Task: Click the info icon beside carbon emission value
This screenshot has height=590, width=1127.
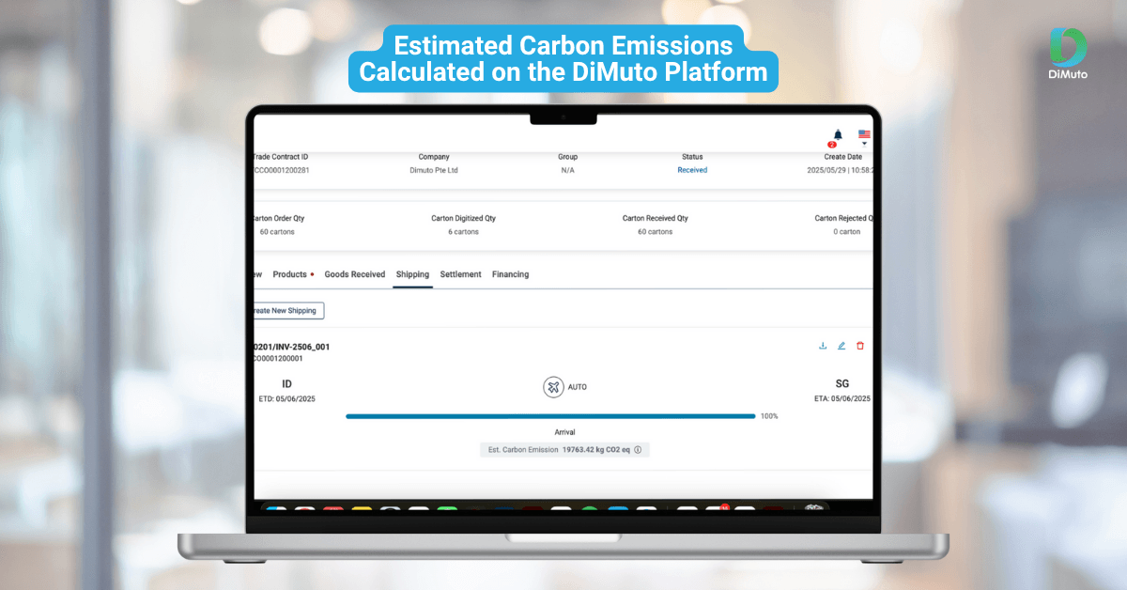Action: (638, 450)
